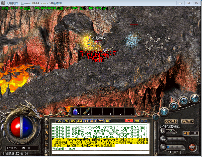Select empty quick slot 6
Viewport: 202px width, 157px height.
coord(129,111)
